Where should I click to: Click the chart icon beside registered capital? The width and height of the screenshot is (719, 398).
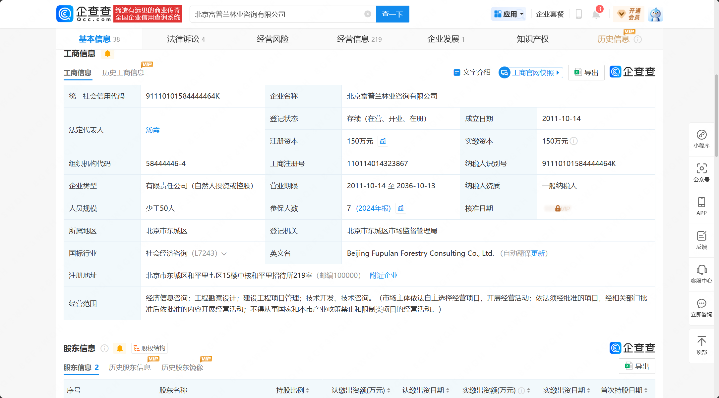[383, 141]
